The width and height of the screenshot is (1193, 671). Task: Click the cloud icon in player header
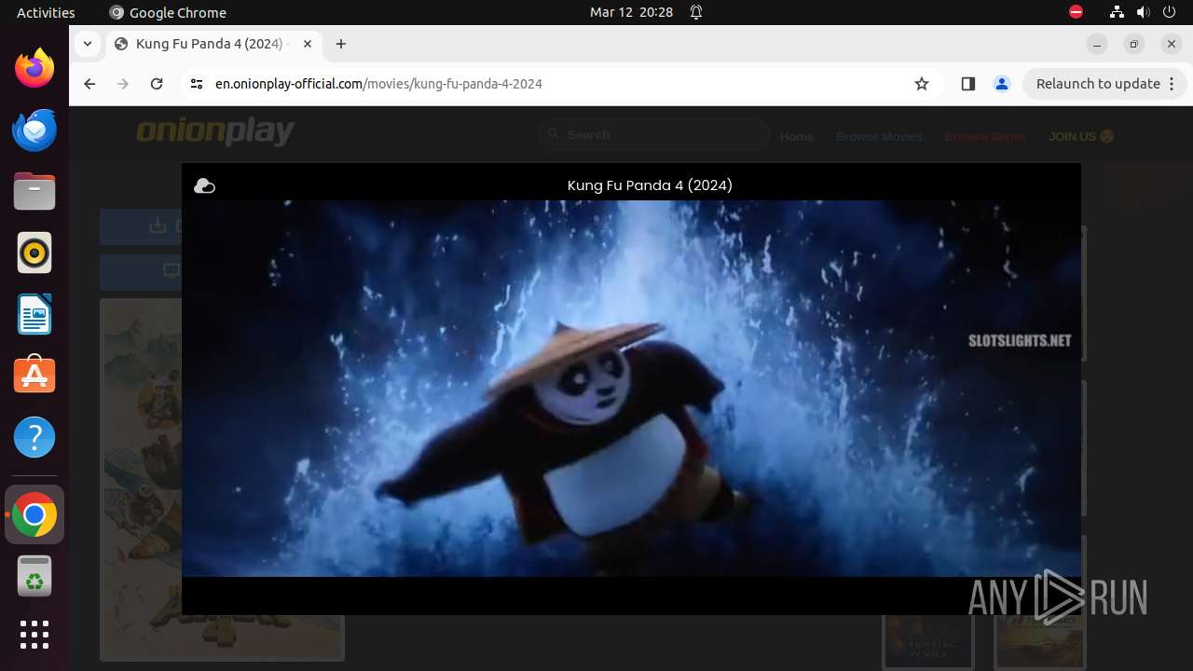click(204, 186)
